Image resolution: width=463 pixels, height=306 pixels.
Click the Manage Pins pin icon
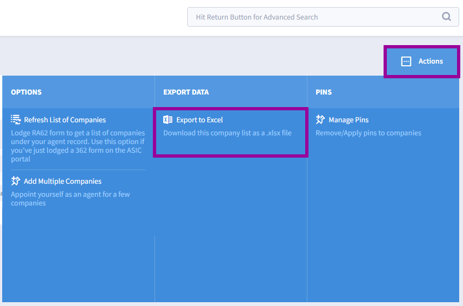point(320,120)
